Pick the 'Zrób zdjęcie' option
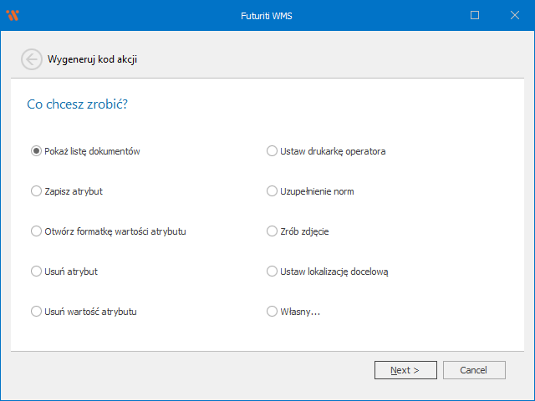 coord(272,231)
